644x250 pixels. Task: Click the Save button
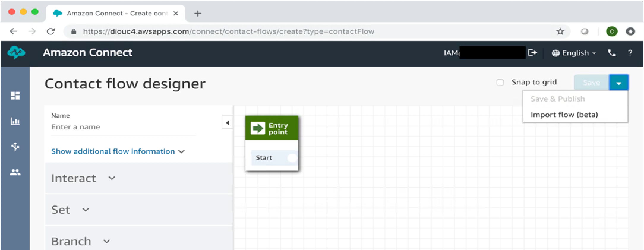591,83
